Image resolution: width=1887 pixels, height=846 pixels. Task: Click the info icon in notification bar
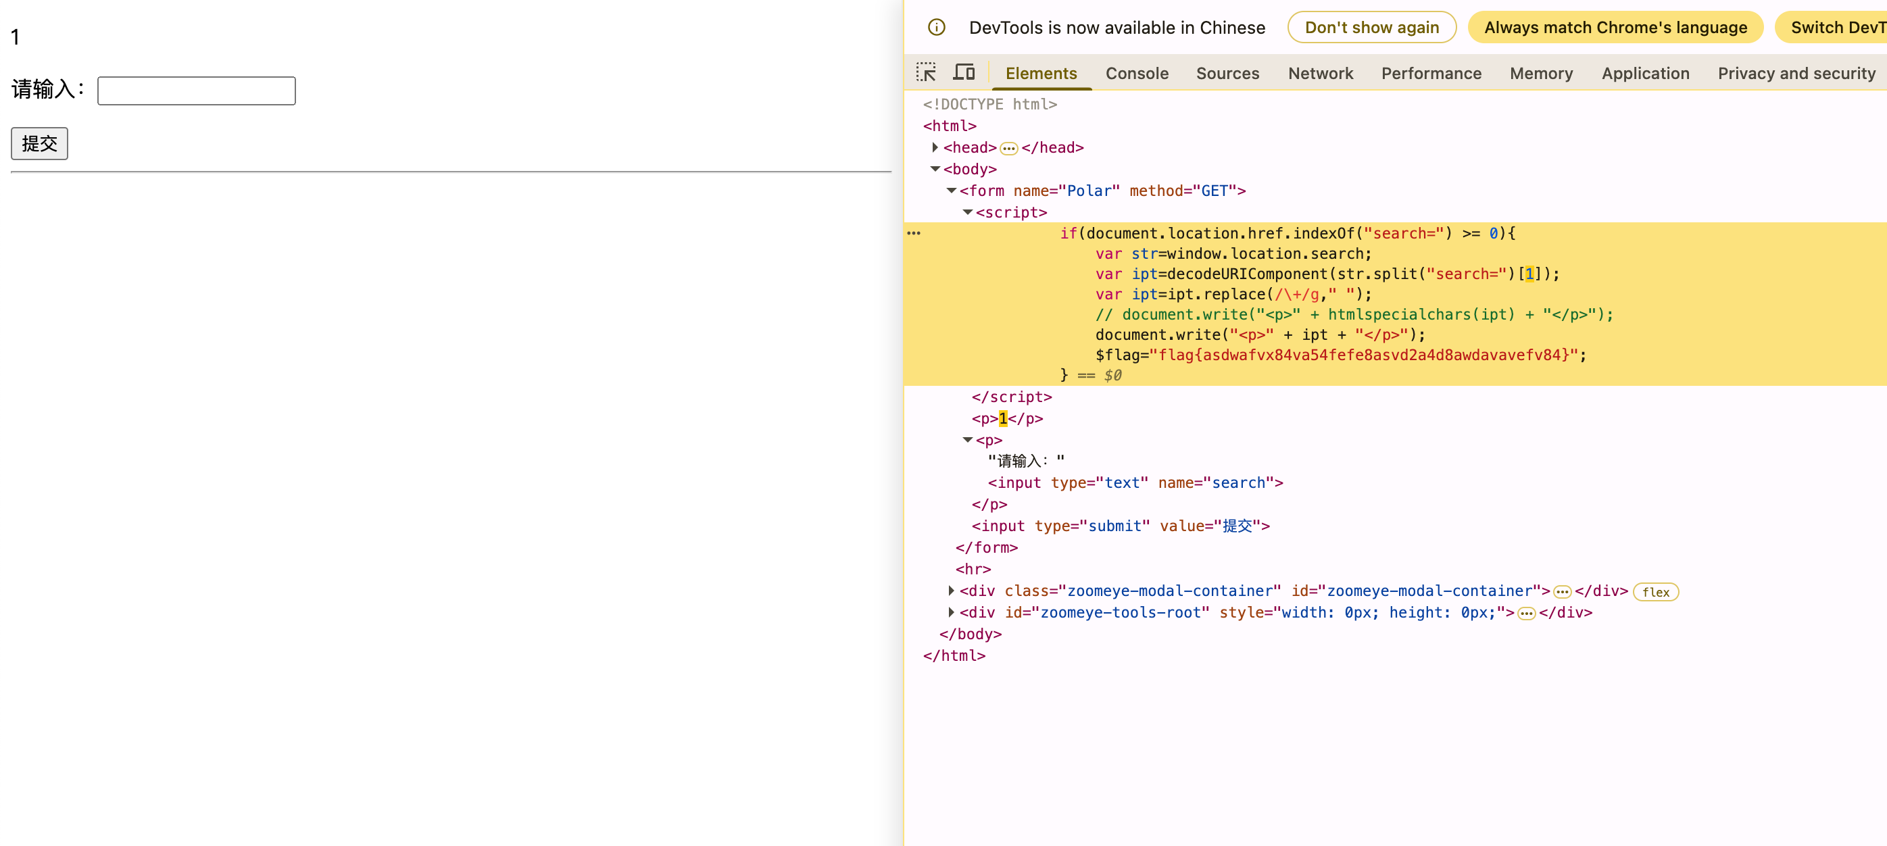click(936, 28)
